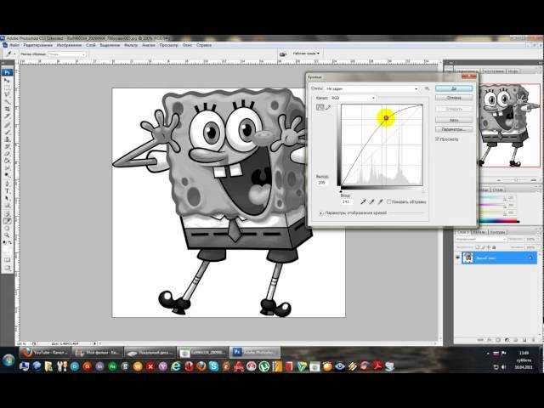The image size is (544, 408).
Task: Click the color spectrum ramp in Color panel
Action: [500, 221]
